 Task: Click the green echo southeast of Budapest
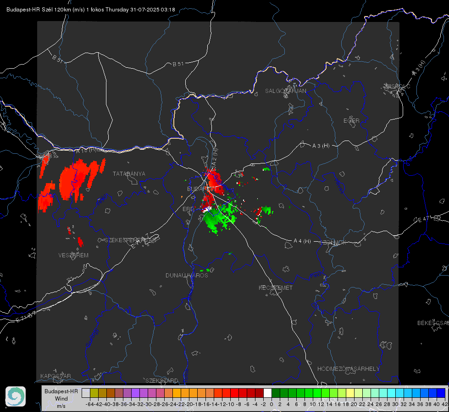(220, 217)
